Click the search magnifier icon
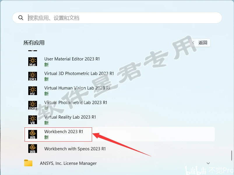This screenshot has width=234, height=175. pos(21,18)
